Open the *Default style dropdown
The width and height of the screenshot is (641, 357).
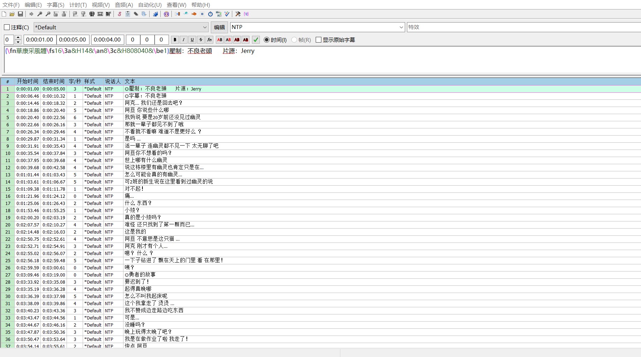pyautogui.click(x=121, y=27)
